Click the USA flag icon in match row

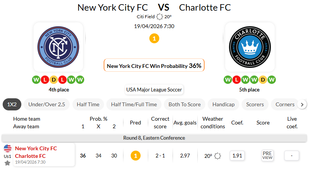[x=7, y=148]
